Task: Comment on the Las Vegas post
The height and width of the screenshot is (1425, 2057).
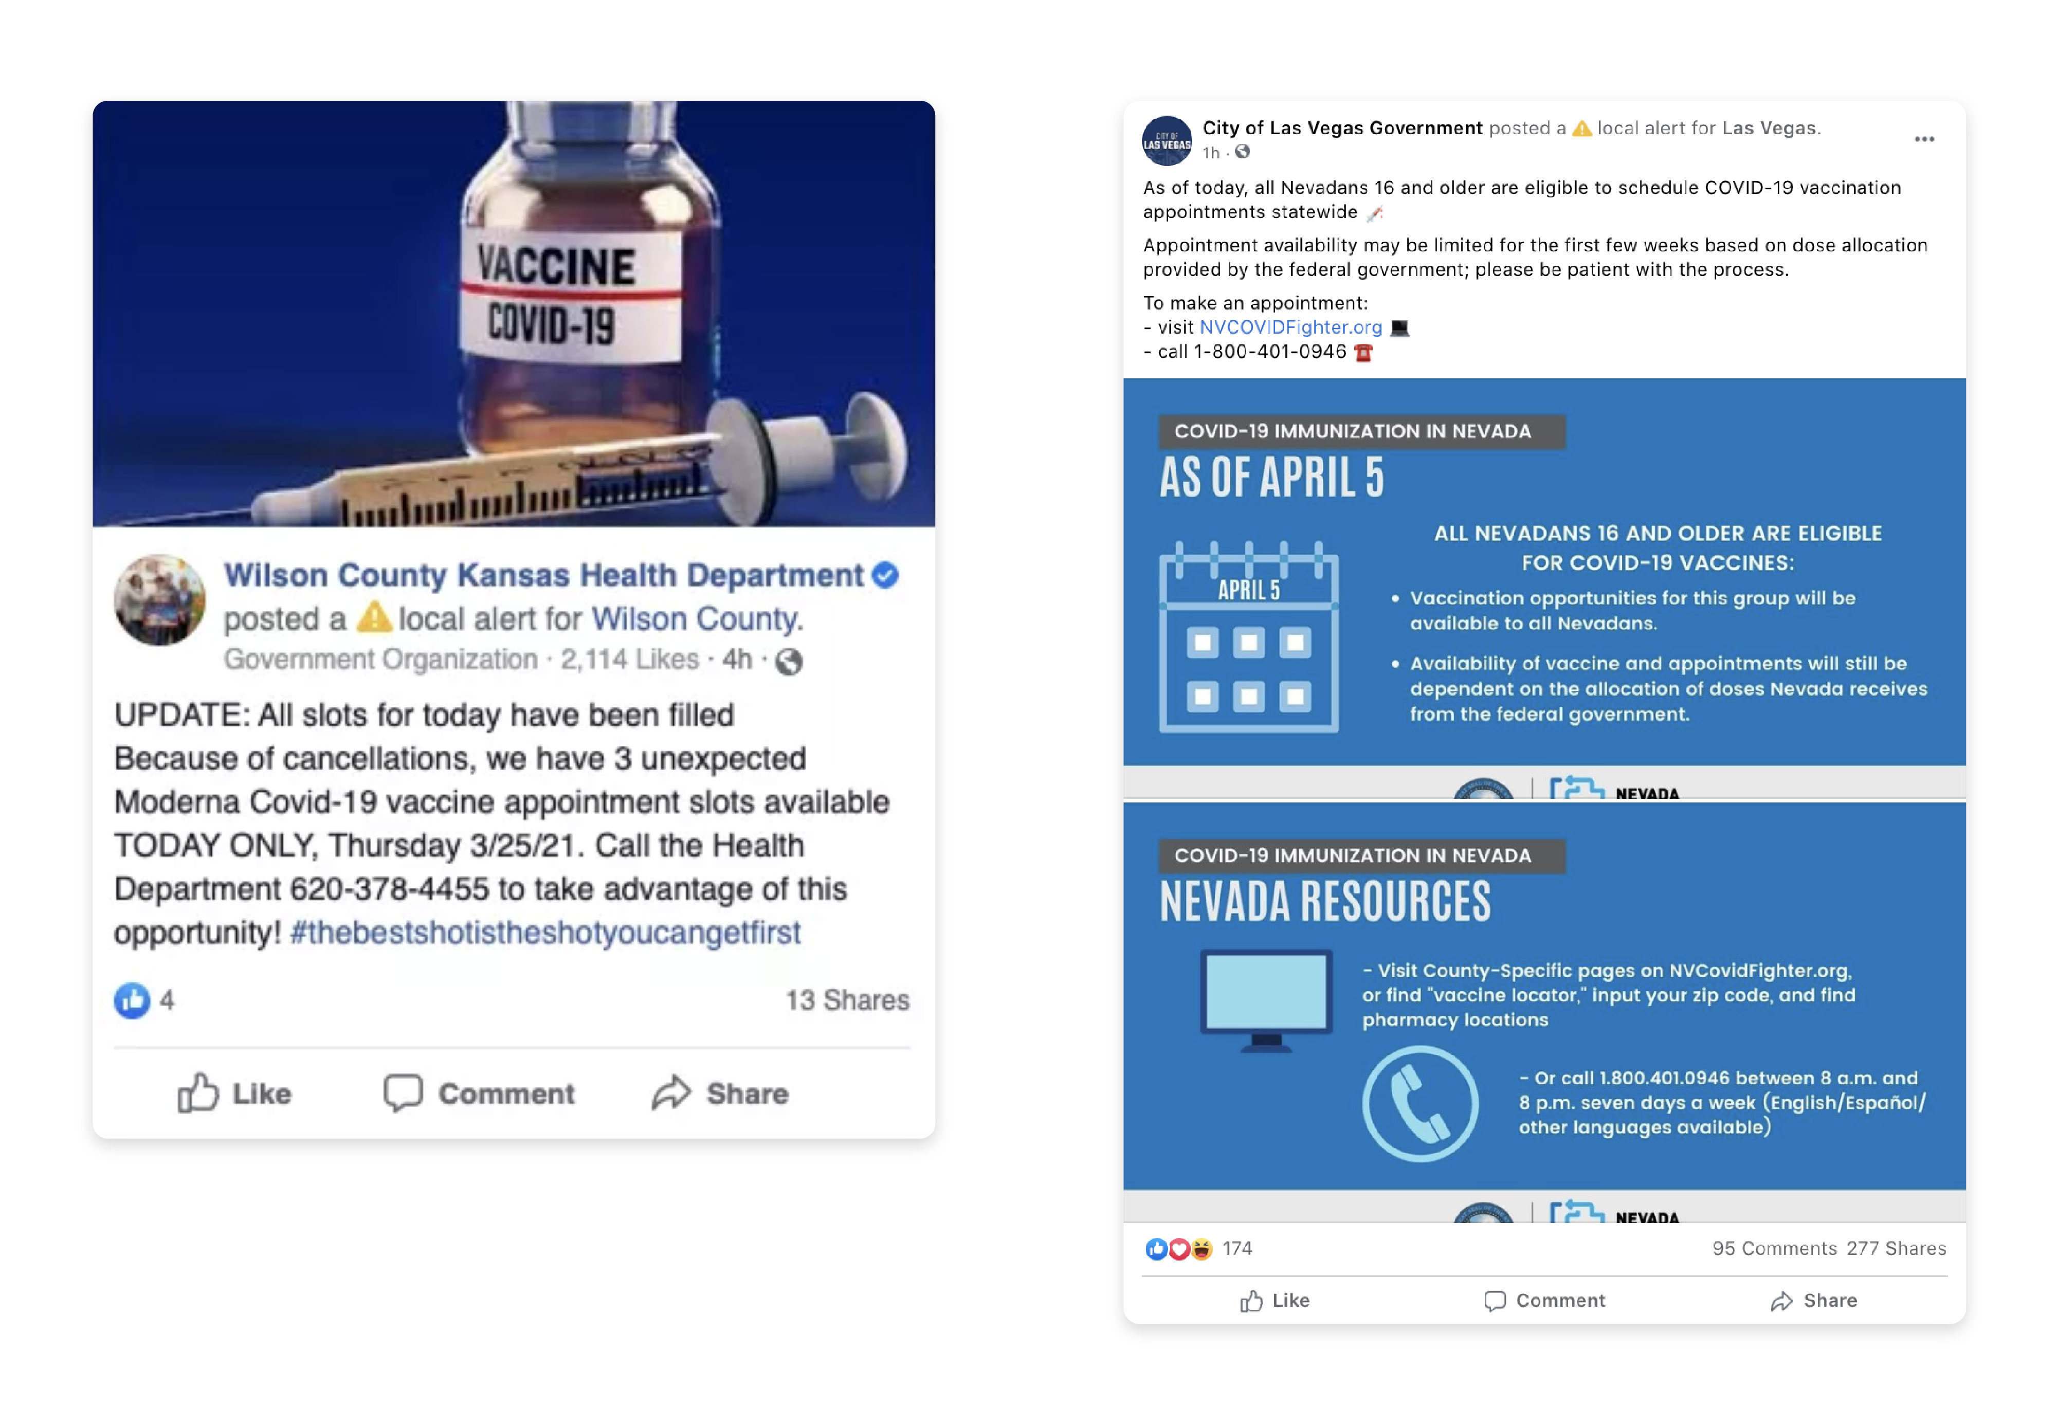Action: pyautogui.click(x=1543, y=1300)
